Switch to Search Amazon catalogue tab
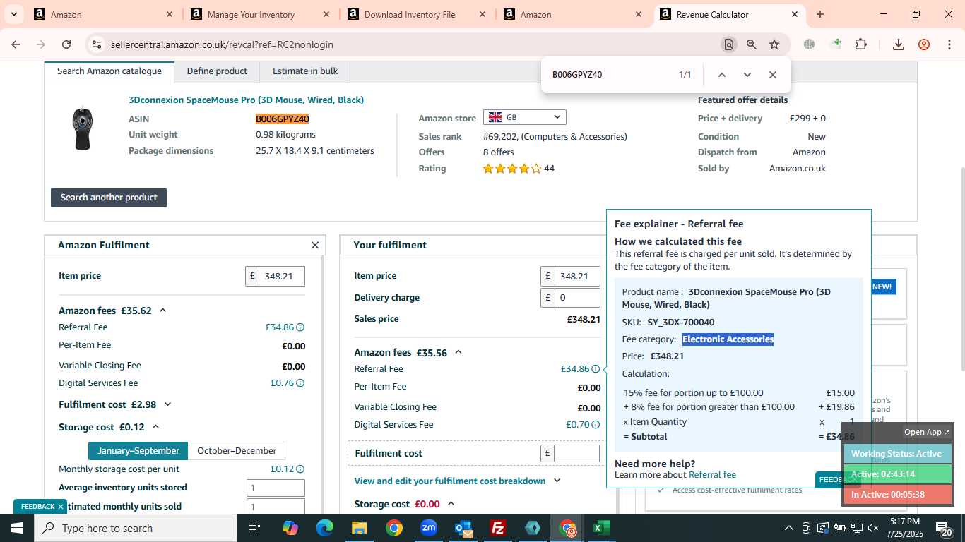 click(x=109, y=71)
